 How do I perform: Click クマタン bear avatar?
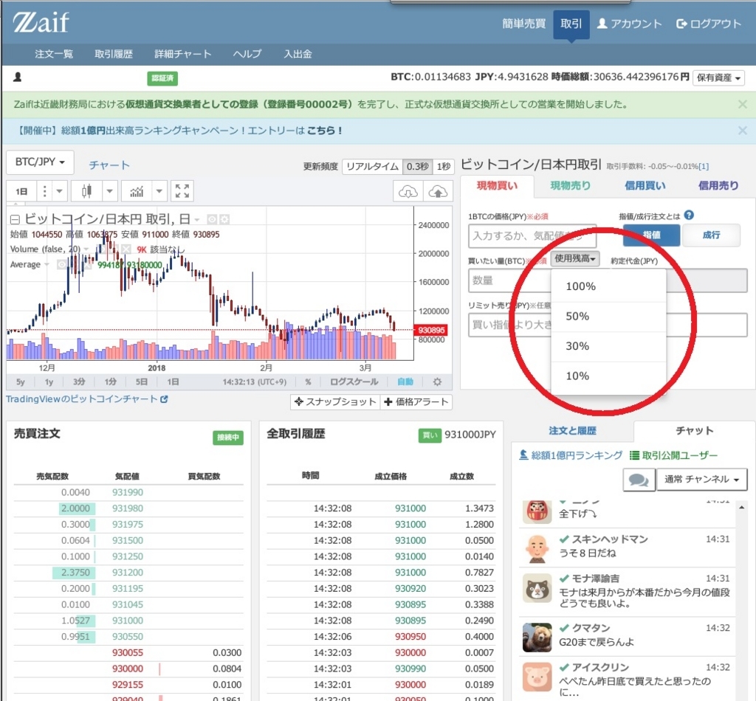pos(537,637)
